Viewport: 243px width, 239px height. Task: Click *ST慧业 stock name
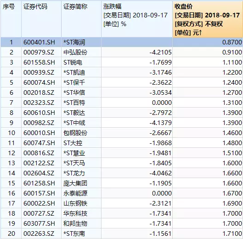click(74, 153)
